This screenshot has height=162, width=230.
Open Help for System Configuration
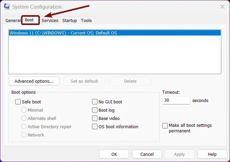(212, 154)
